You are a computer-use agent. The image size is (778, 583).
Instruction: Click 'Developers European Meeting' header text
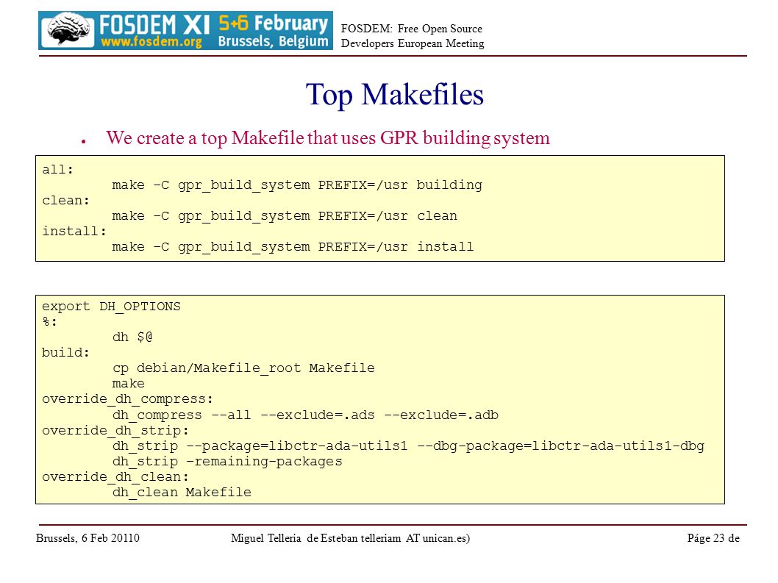(413, 43)
